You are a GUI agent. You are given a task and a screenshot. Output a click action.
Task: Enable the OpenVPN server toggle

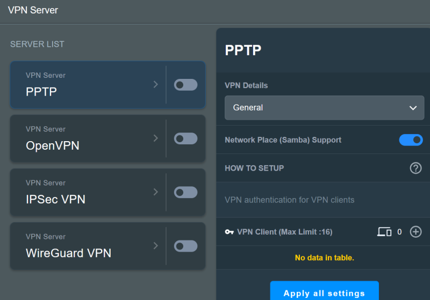[185, 138]
